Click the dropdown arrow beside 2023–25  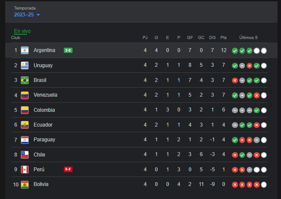pos(38,15)
